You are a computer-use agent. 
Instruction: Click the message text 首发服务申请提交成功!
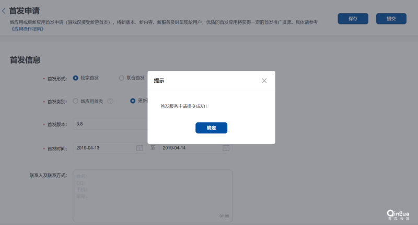click(x=183, y=106)
